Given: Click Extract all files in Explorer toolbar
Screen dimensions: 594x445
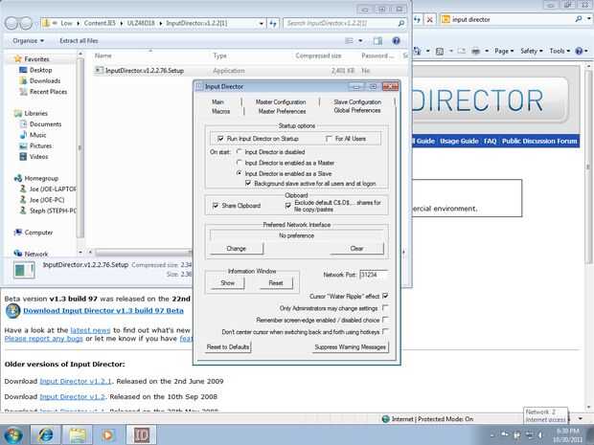Looking at the screenshot, I should click(79, 41).
